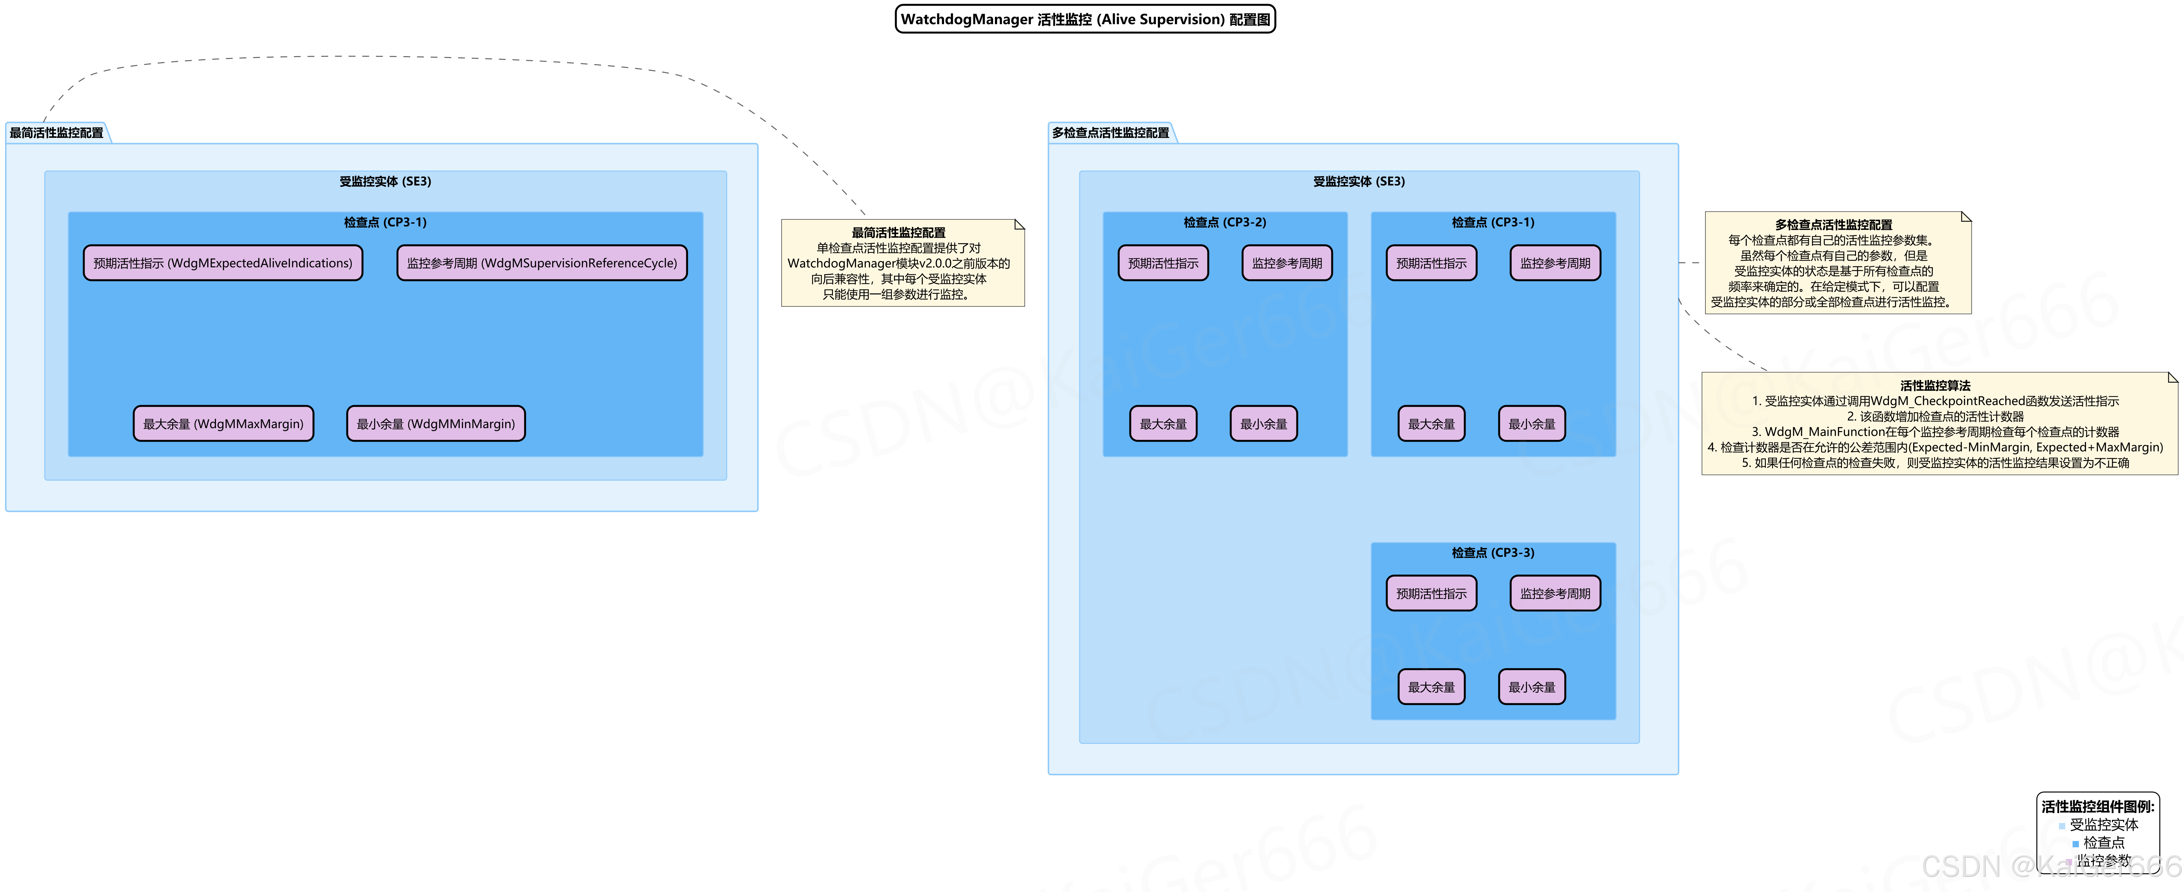Image resolution: width=2184 pixels, height=892 pixels.
Task: Click '检查点 (CP3-1)' header in 多检查点活性监控配置 package
Action: click(1493, 222)
